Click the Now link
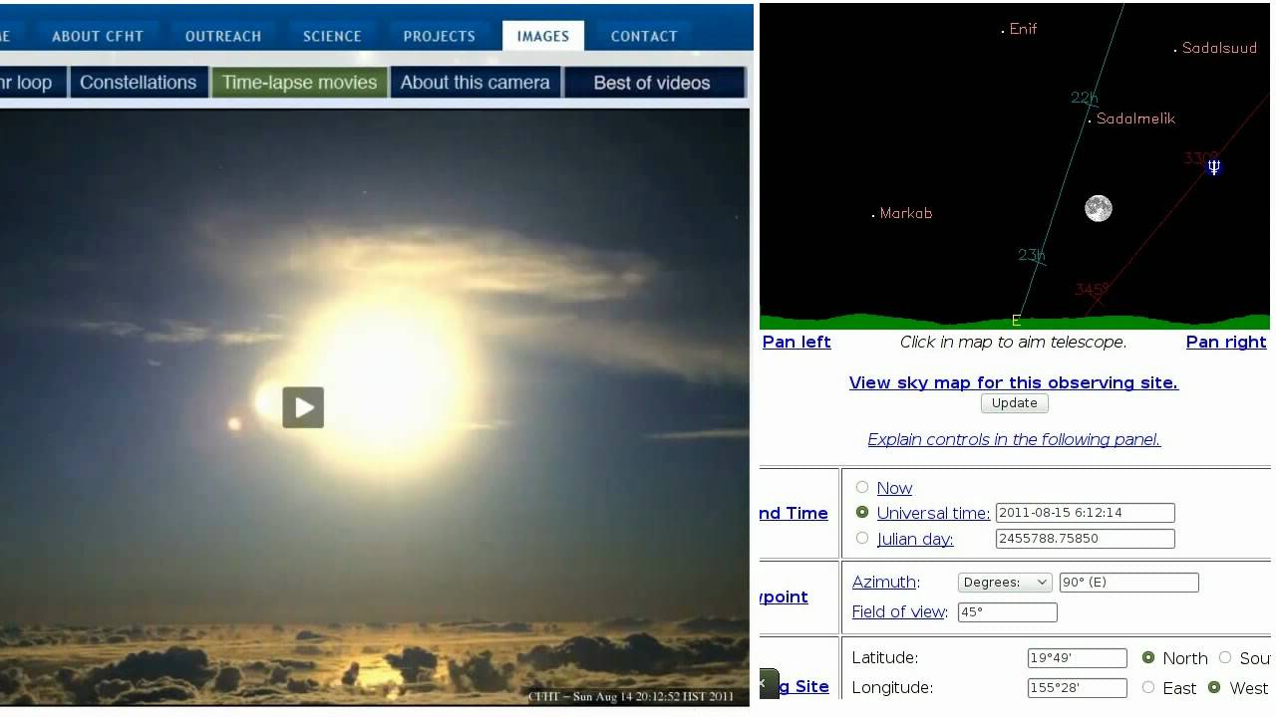The height and width of the screenshot is (717, 1276). point(894,488)
